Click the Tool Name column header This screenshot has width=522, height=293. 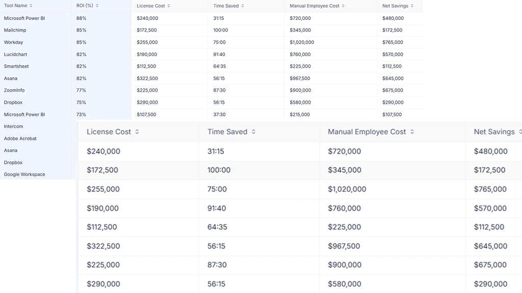click(x=15, y=6)
